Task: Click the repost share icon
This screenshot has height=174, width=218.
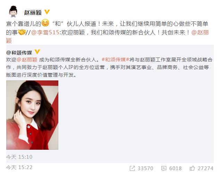Action: (132, 168)
